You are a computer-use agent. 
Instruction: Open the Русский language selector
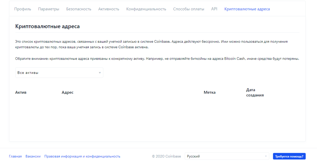click(227, 156)
